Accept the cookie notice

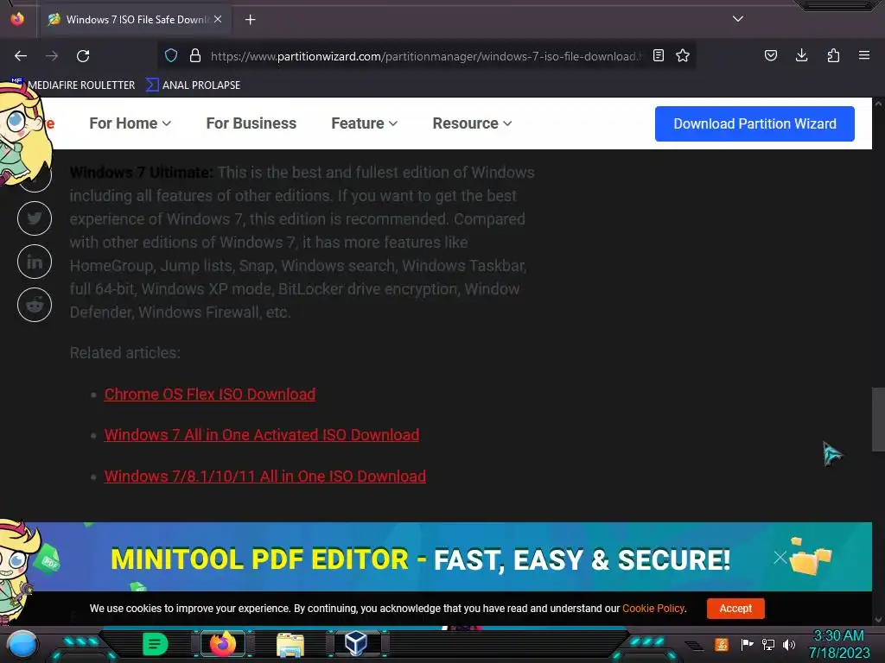pos(735,609)
